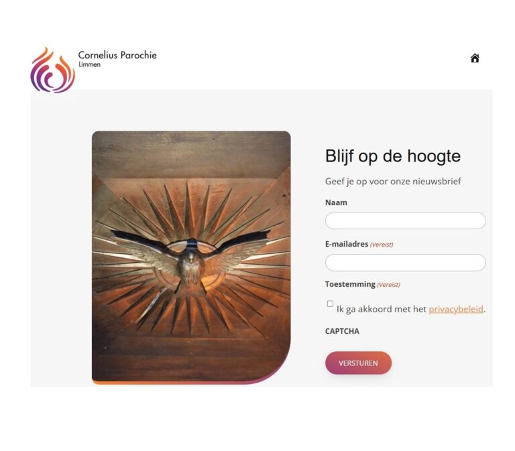This screenshot has width=515, height=451.
Task: Click the flame-shaped parish logo
Action: click(x=53, y=70)
